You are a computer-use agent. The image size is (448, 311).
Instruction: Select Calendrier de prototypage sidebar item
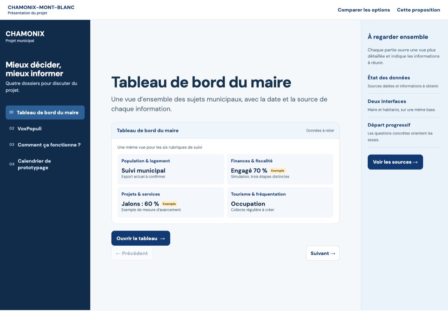click(45, 164)
